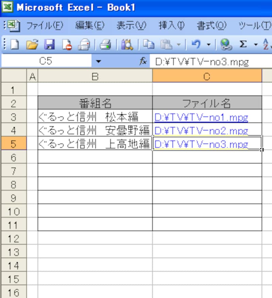Select column A header

tap(32, 76)
